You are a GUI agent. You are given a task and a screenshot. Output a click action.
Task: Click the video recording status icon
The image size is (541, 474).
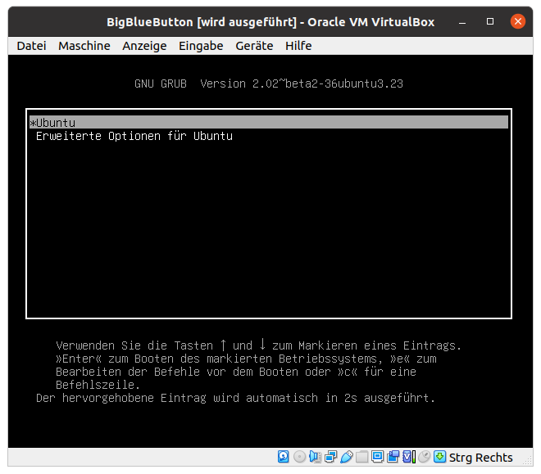(x=393, y=457)
